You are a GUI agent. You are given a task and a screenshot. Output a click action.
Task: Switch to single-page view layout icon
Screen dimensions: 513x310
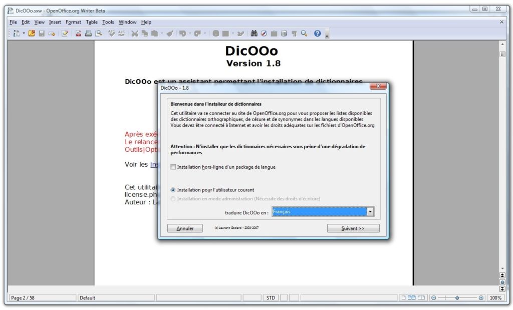point(403,297)
